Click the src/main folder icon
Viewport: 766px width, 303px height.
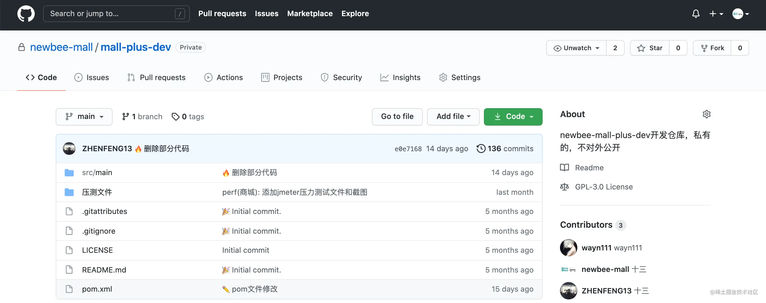pyautogui.click(x=69, y=173)
